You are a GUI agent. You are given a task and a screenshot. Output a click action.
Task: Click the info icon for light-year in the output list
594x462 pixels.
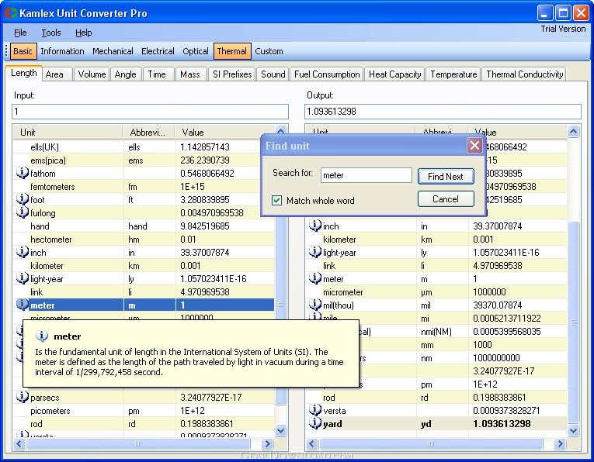click(315, 252)
